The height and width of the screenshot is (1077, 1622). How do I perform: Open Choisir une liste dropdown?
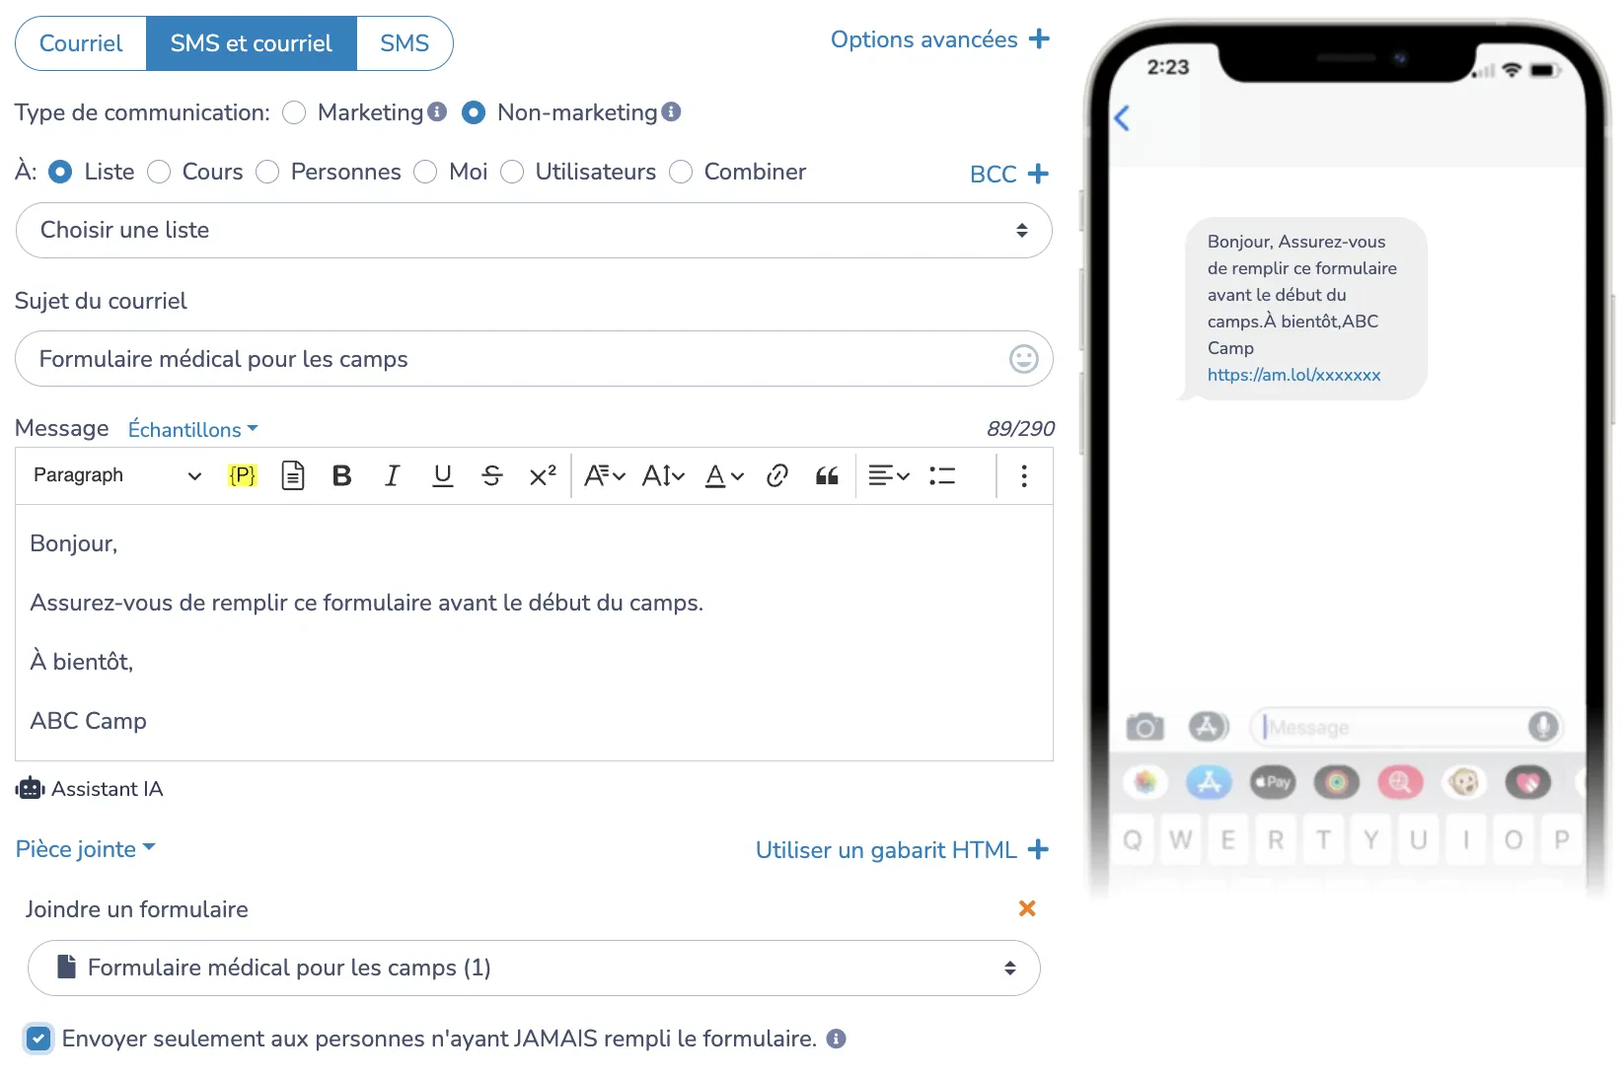[534, 231]
